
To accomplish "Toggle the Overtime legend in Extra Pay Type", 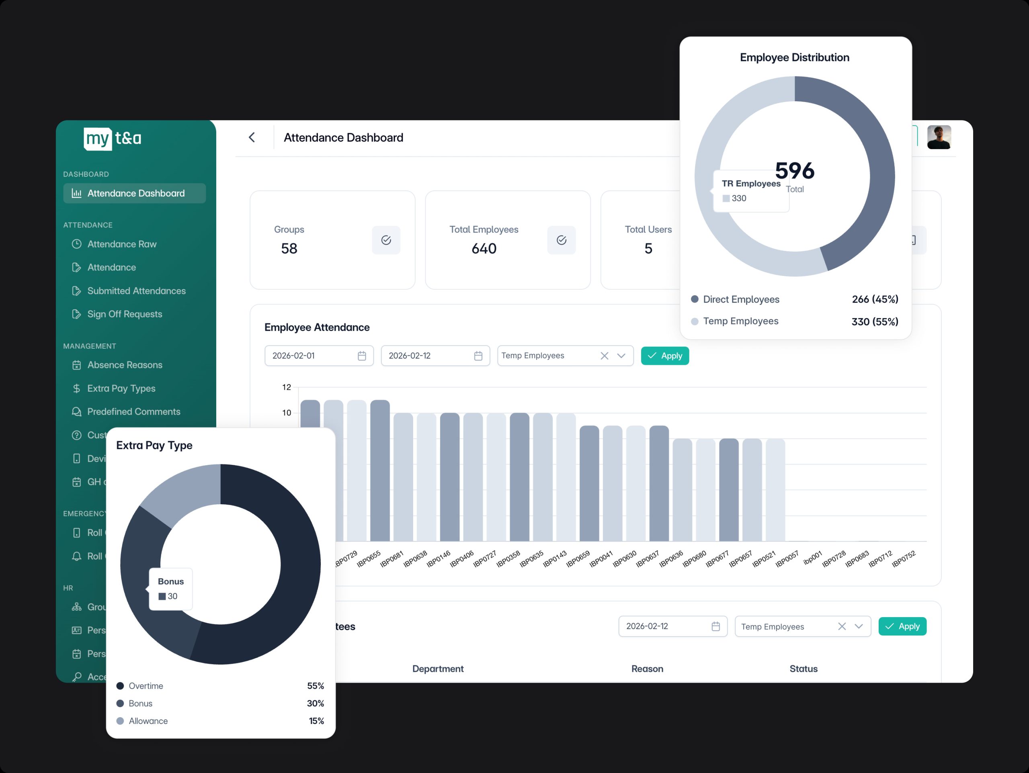I will tap(146, 685).
